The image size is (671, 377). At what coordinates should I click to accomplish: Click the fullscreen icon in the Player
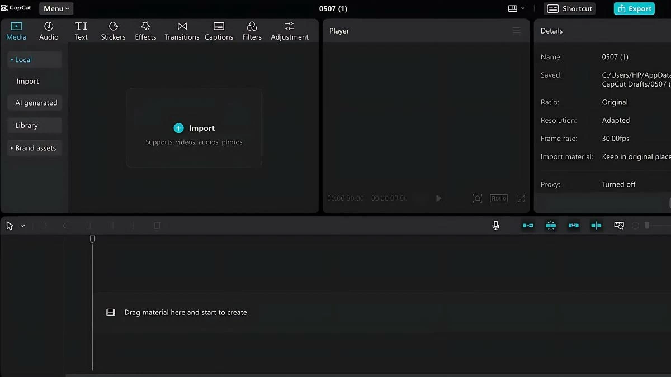pos(521,198)
